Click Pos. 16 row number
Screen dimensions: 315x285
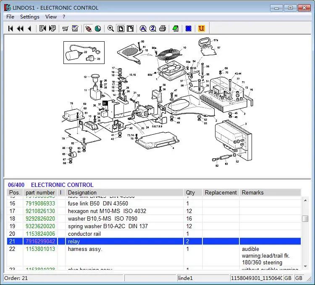pyautogui.click(x=12, y=203)
